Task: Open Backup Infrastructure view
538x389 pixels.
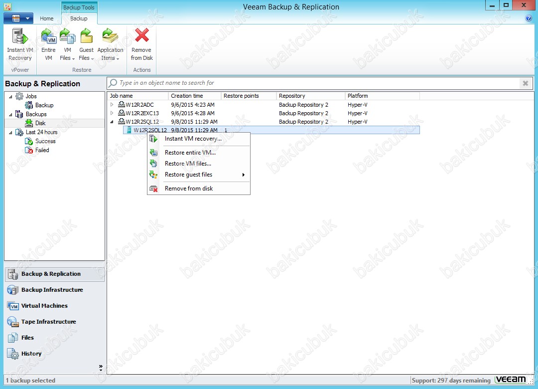Action: (x=55, y=290)
